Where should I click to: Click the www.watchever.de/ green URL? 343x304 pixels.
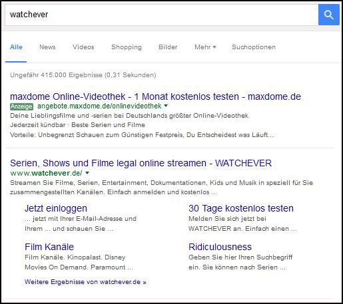pyautogui.click(x=46, y=173)
